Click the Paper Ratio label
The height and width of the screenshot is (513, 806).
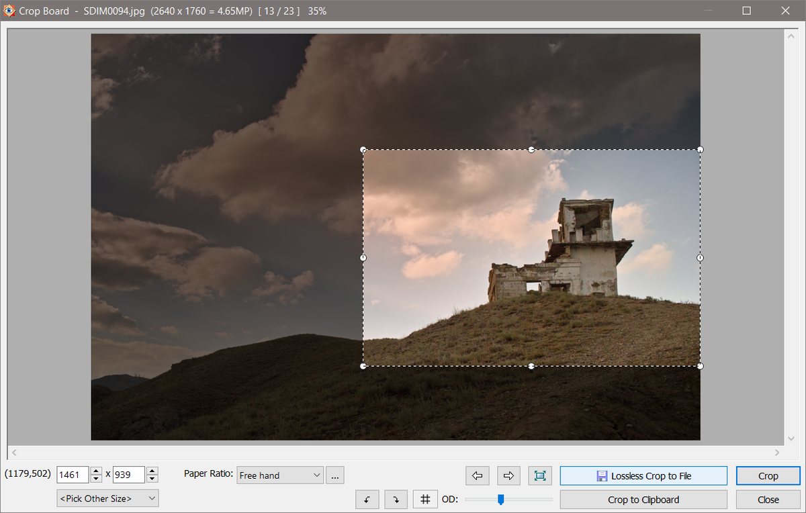point(208,474)
